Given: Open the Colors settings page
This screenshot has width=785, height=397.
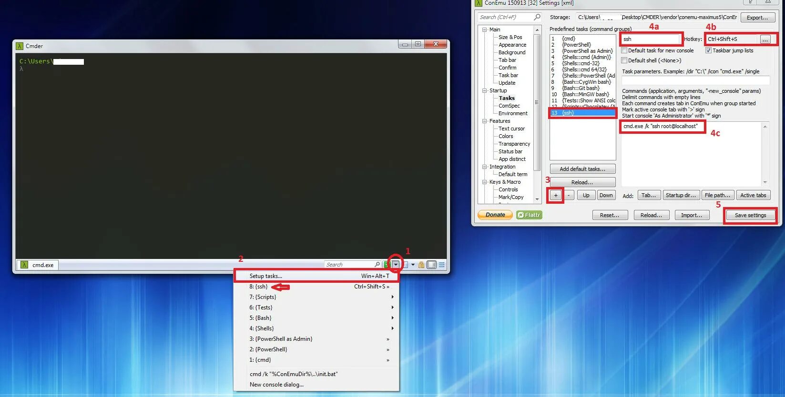Looking at the screenshot, I should point(506,136).
